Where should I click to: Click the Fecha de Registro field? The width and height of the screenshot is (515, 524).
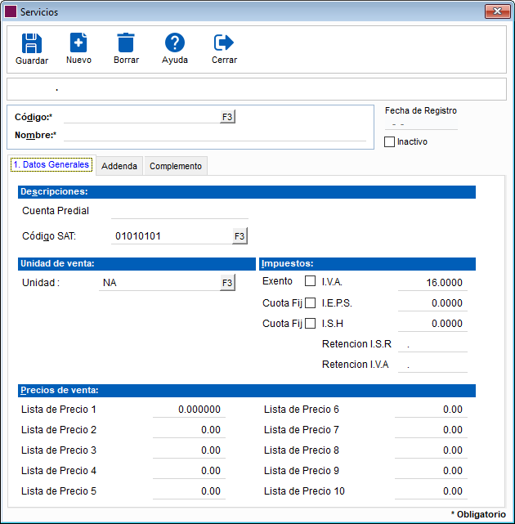point(421,124)
